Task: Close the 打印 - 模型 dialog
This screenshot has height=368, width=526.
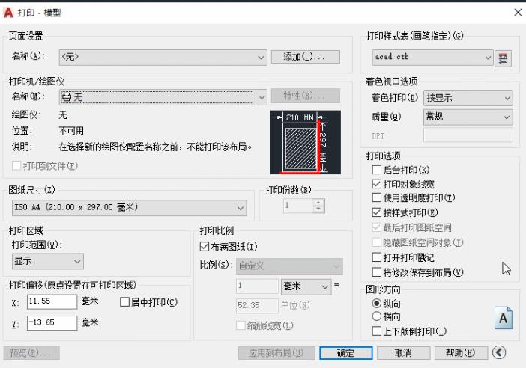Action: pyautogui.click(x=518, y=13)
